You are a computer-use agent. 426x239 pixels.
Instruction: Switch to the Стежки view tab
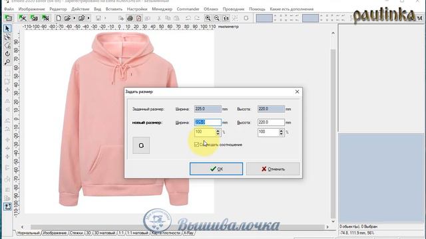pos(76,233)
